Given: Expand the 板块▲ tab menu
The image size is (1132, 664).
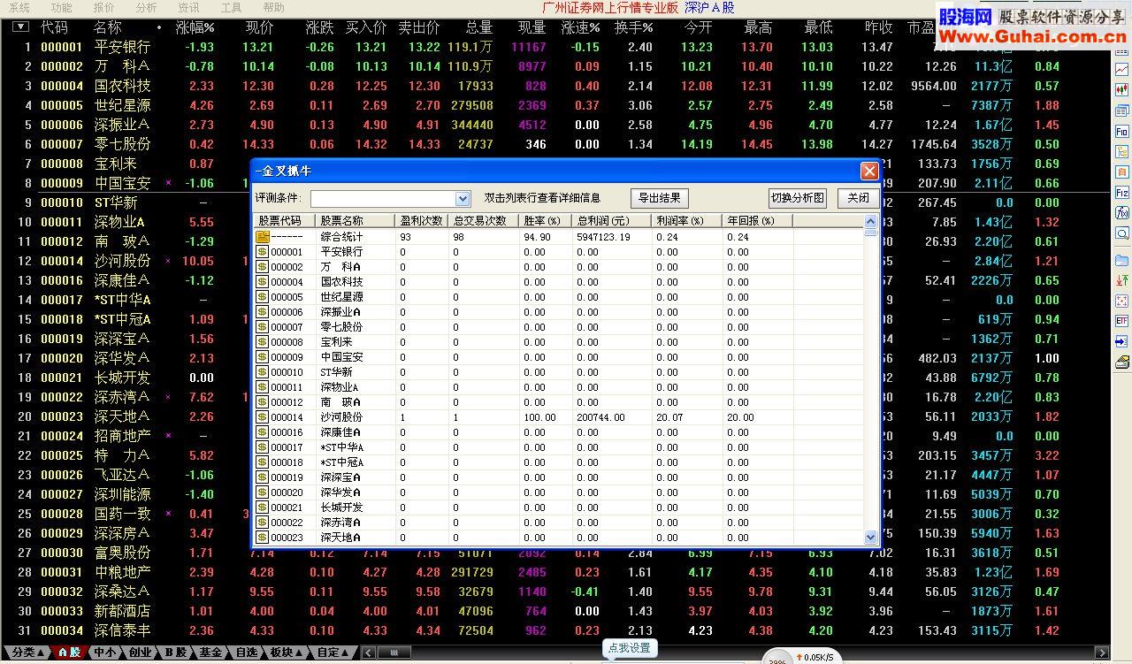Looking at the screenshot, I should [287, 653].
